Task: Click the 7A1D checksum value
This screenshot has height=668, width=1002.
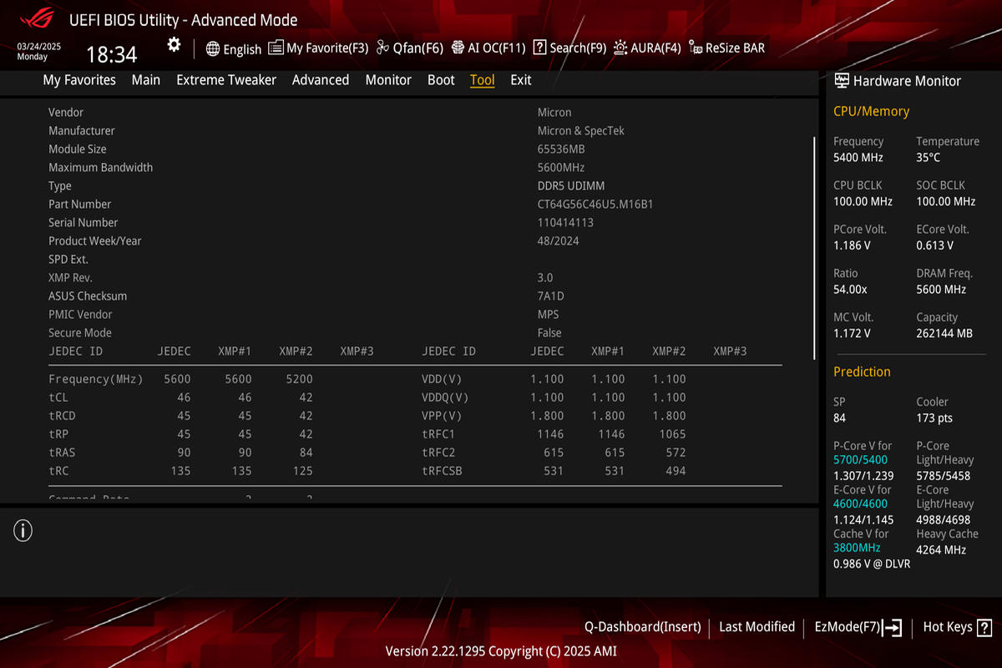Action: (551, 296)
